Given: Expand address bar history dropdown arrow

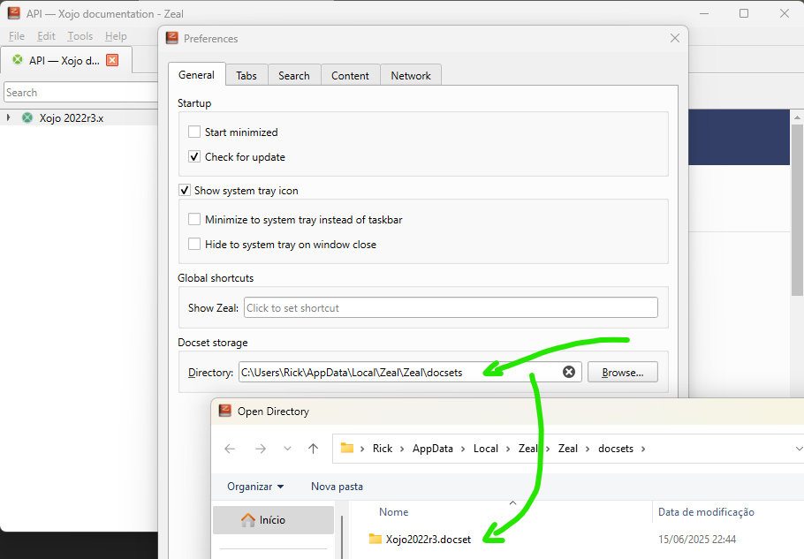Looking at the screenshot, I should 798,449.
